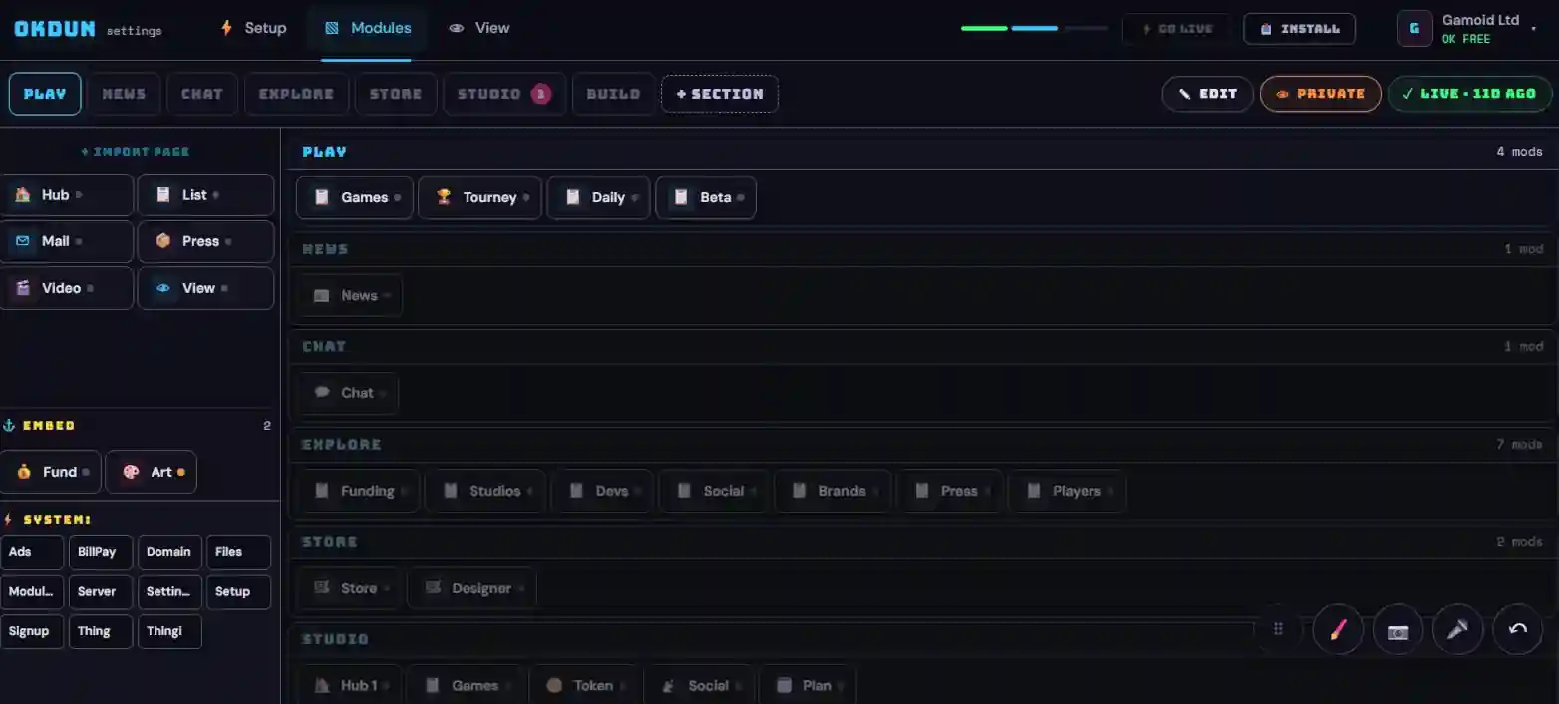
Task: Click the OKDUN logo
Action: [x=55, y=28]
